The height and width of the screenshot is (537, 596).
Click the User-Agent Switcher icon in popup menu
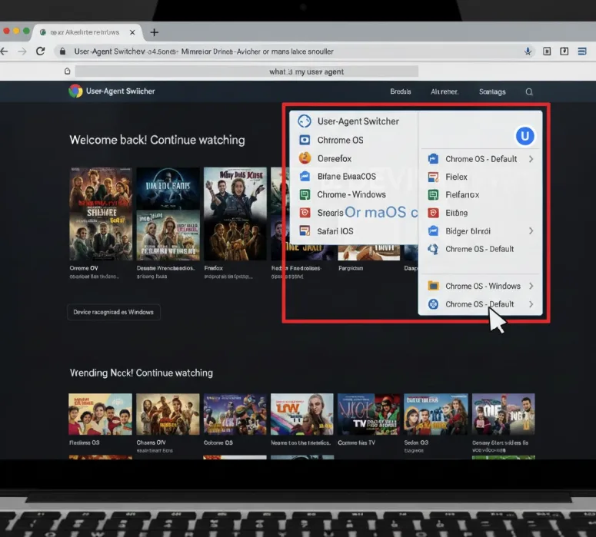tap(304, 121)
